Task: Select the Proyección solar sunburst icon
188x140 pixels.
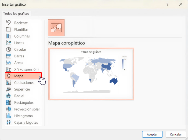Action: pyautogui.click(x=9, y=109)
